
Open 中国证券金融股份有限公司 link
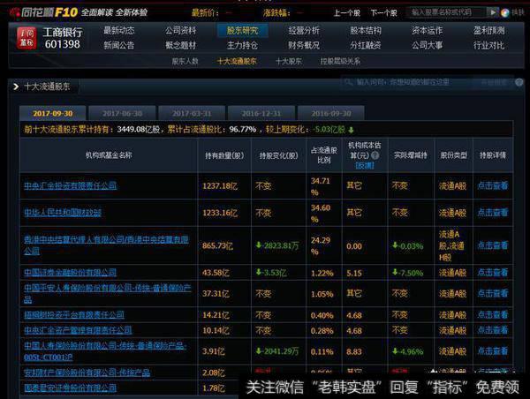click(x=71, y=272)
